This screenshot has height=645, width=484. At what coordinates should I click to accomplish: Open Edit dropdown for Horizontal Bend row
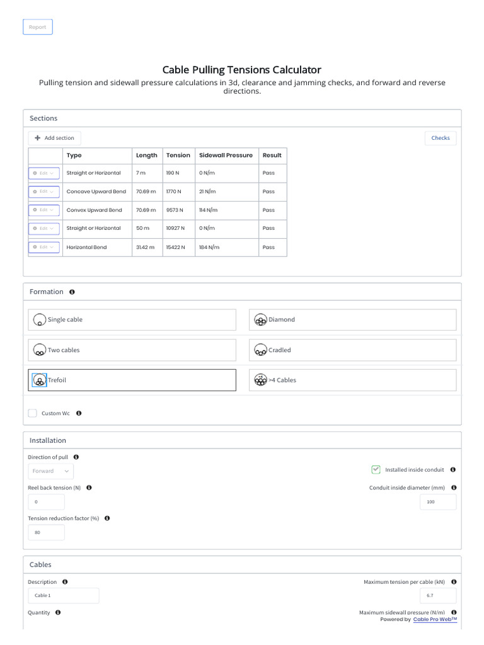44,248
